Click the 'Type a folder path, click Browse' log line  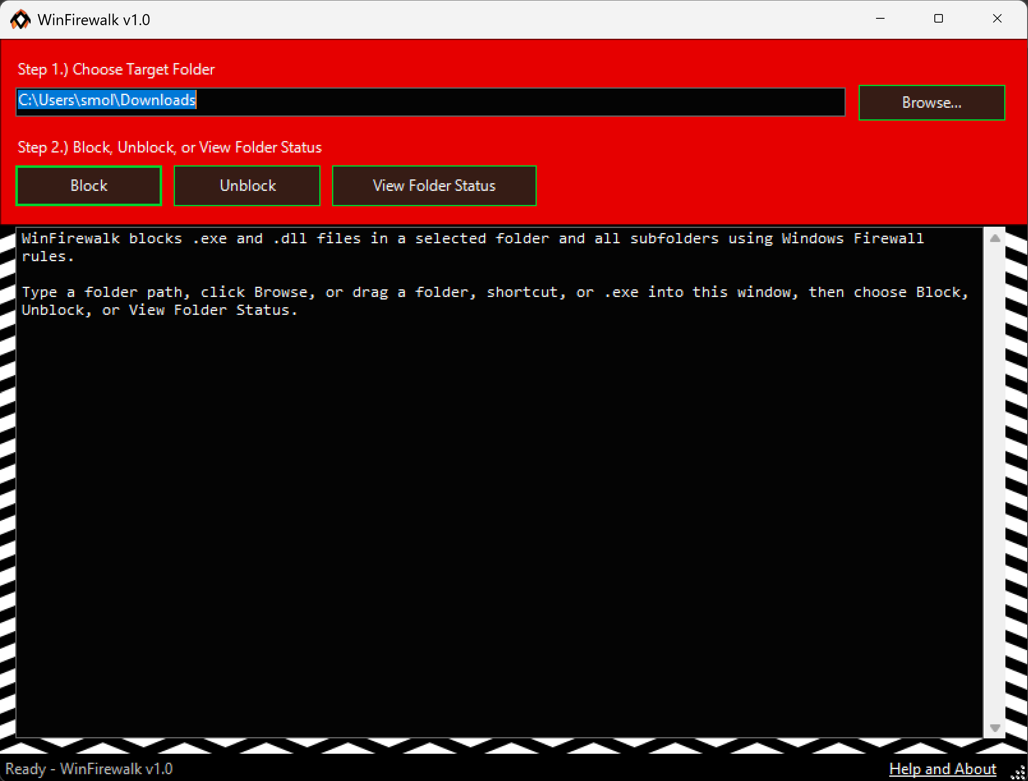(x=495, y=301)
